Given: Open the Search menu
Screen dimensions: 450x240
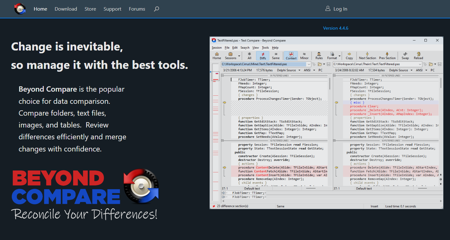Looking at the screenshot, I should tap(245, 48).
